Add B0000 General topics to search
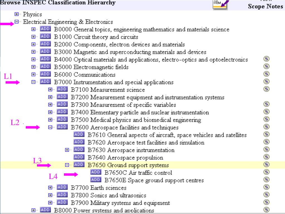 coord(45,29)
